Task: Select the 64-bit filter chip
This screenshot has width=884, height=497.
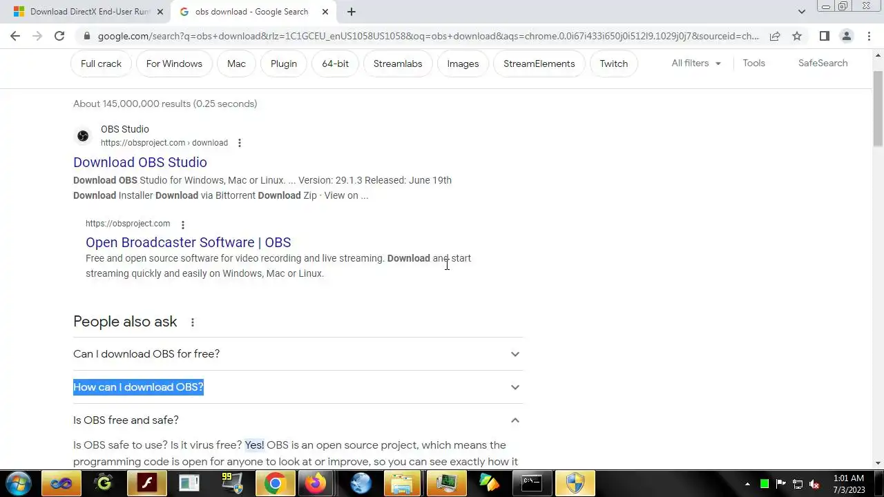Action: tap(335, 64)
